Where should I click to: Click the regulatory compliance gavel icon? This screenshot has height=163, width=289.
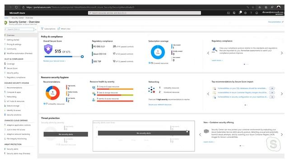tap(214, 50)
